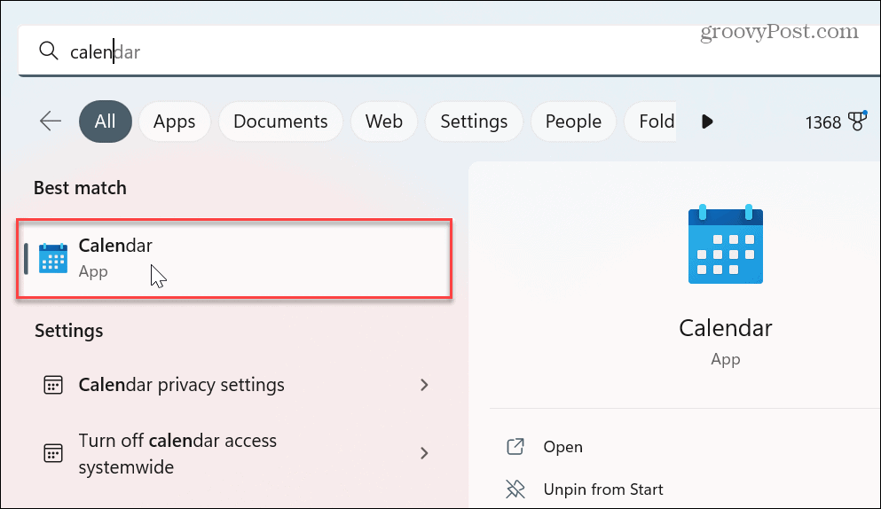Screen dimensions: 881x509
Task: Switch to the Web filter tab
Action: click(x=384, y=121)
